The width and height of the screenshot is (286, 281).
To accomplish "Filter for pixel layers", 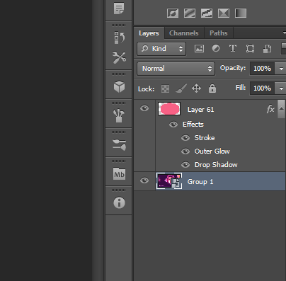I will 199,49.
